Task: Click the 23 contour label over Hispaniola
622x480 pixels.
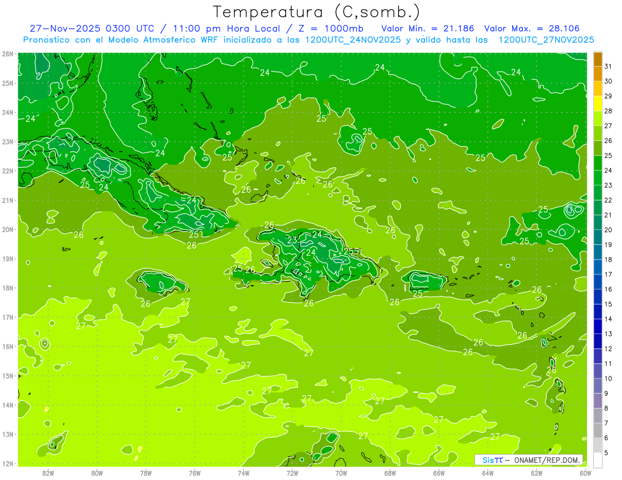Action: (292, 240)
